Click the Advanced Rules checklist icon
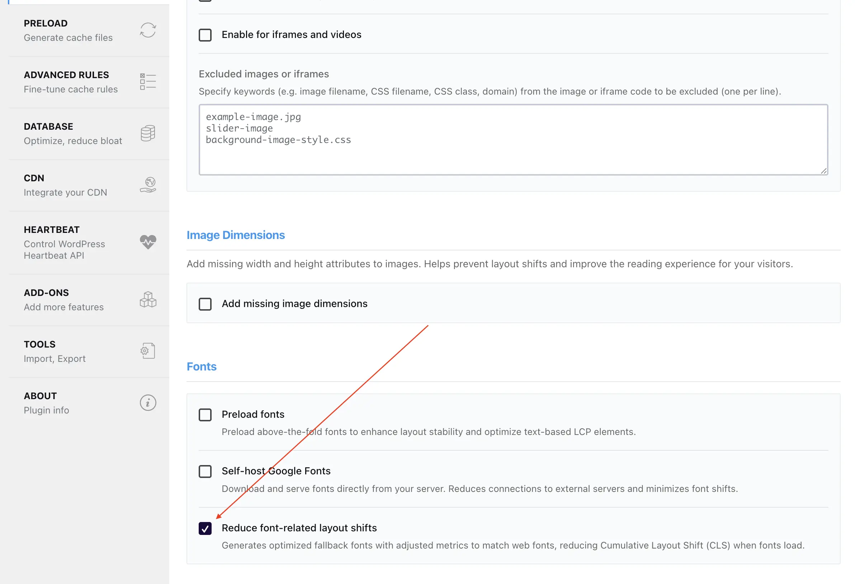855x584 pixels. tap(148, 82)
